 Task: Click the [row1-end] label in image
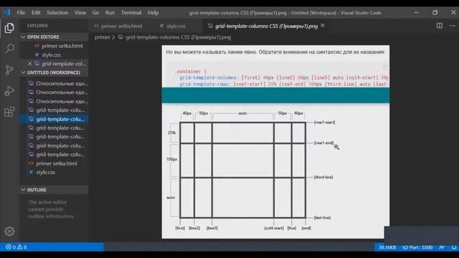(323, 143)
